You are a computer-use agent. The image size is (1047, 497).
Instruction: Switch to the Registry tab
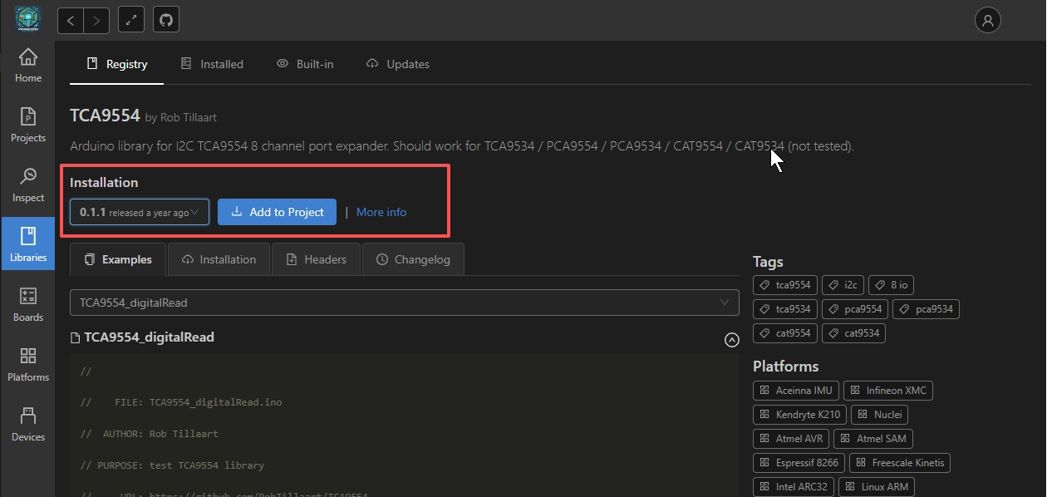pyautogui.click(x=117, y=64)
